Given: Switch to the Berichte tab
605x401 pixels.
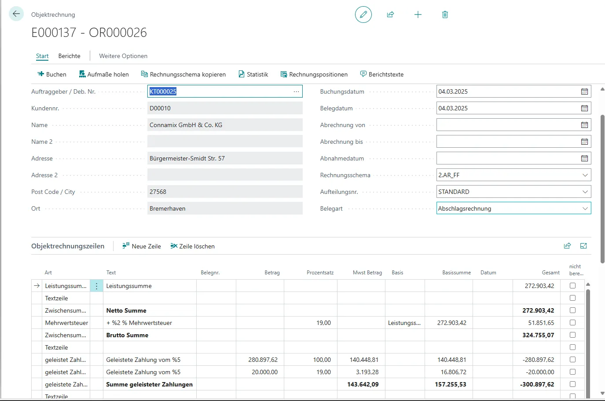Looking at the screenshot, I should click(x=69, y=56).
